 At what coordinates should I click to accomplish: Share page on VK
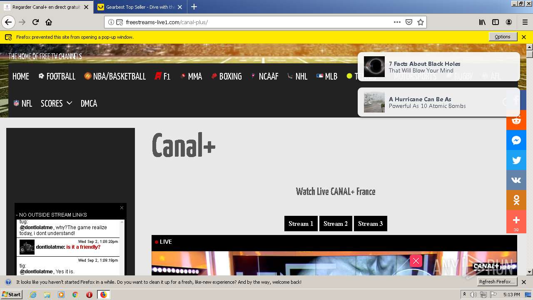(516, 180)
